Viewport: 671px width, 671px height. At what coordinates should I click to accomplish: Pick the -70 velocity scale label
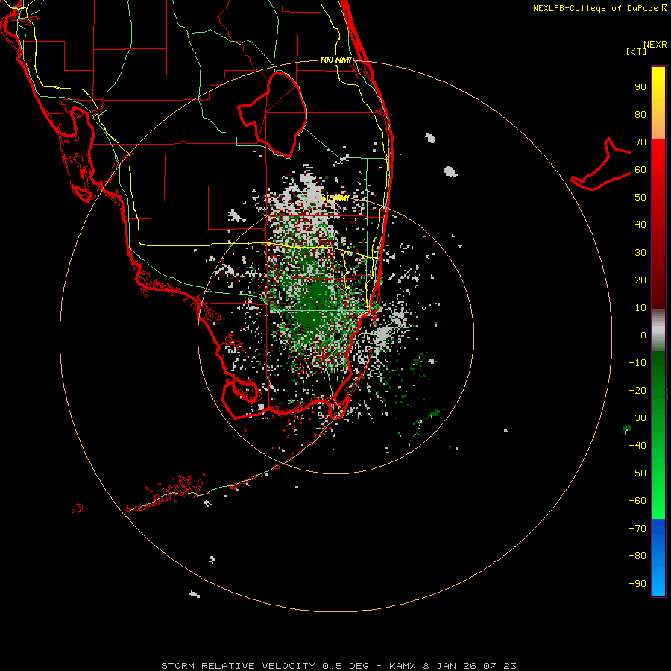pos(637,529)
